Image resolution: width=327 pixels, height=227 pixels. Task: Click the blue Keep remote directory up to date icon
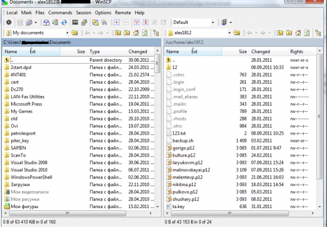(x=64, y=22)
